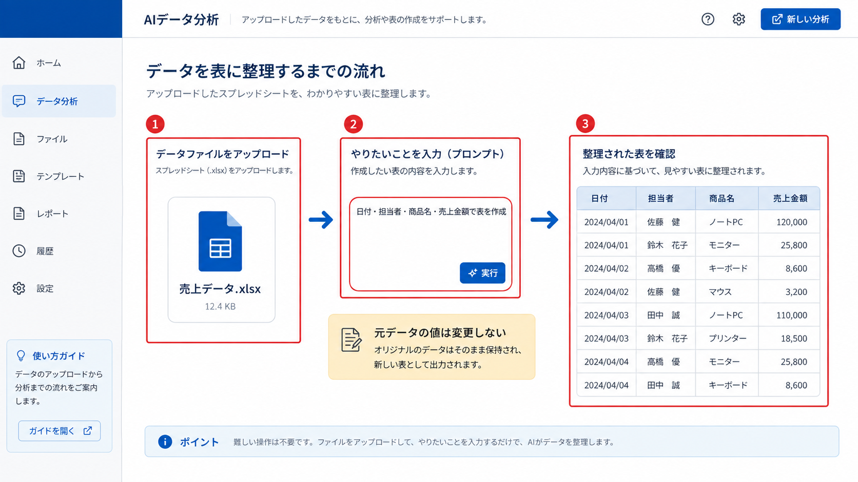Click the 元データの値は変更しない note title
This screenshot has height=482, width=858.
tap(440, 332)
